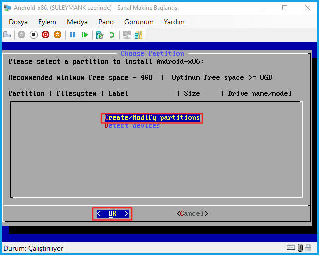
Task: Close the virtual machine connection window
Action: pyautogui.click(x=308, y=8)
